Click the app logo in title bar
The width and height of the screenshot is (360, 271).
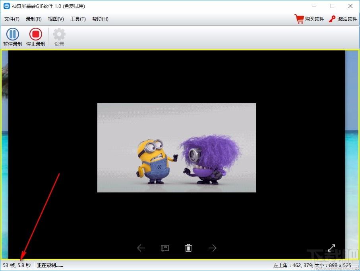7,6
